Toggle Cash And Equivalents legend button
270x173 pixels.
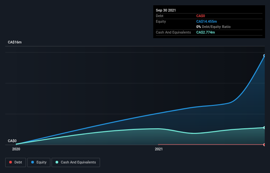pos(76,162)
